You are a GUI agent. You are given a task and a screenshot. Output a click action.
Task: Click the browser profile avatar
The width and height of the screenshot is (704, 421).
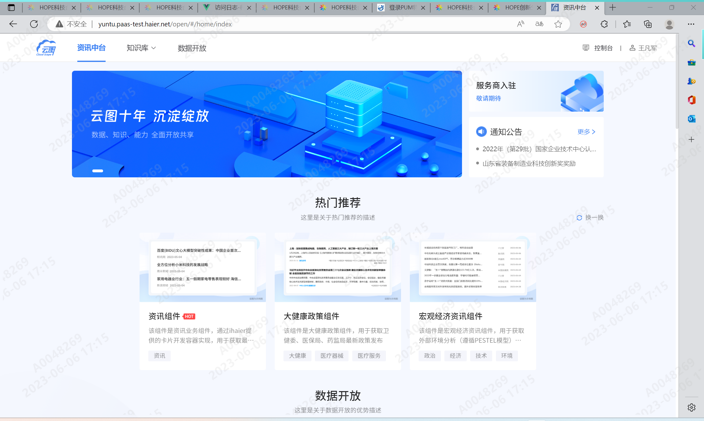click(x=669, y=24)
